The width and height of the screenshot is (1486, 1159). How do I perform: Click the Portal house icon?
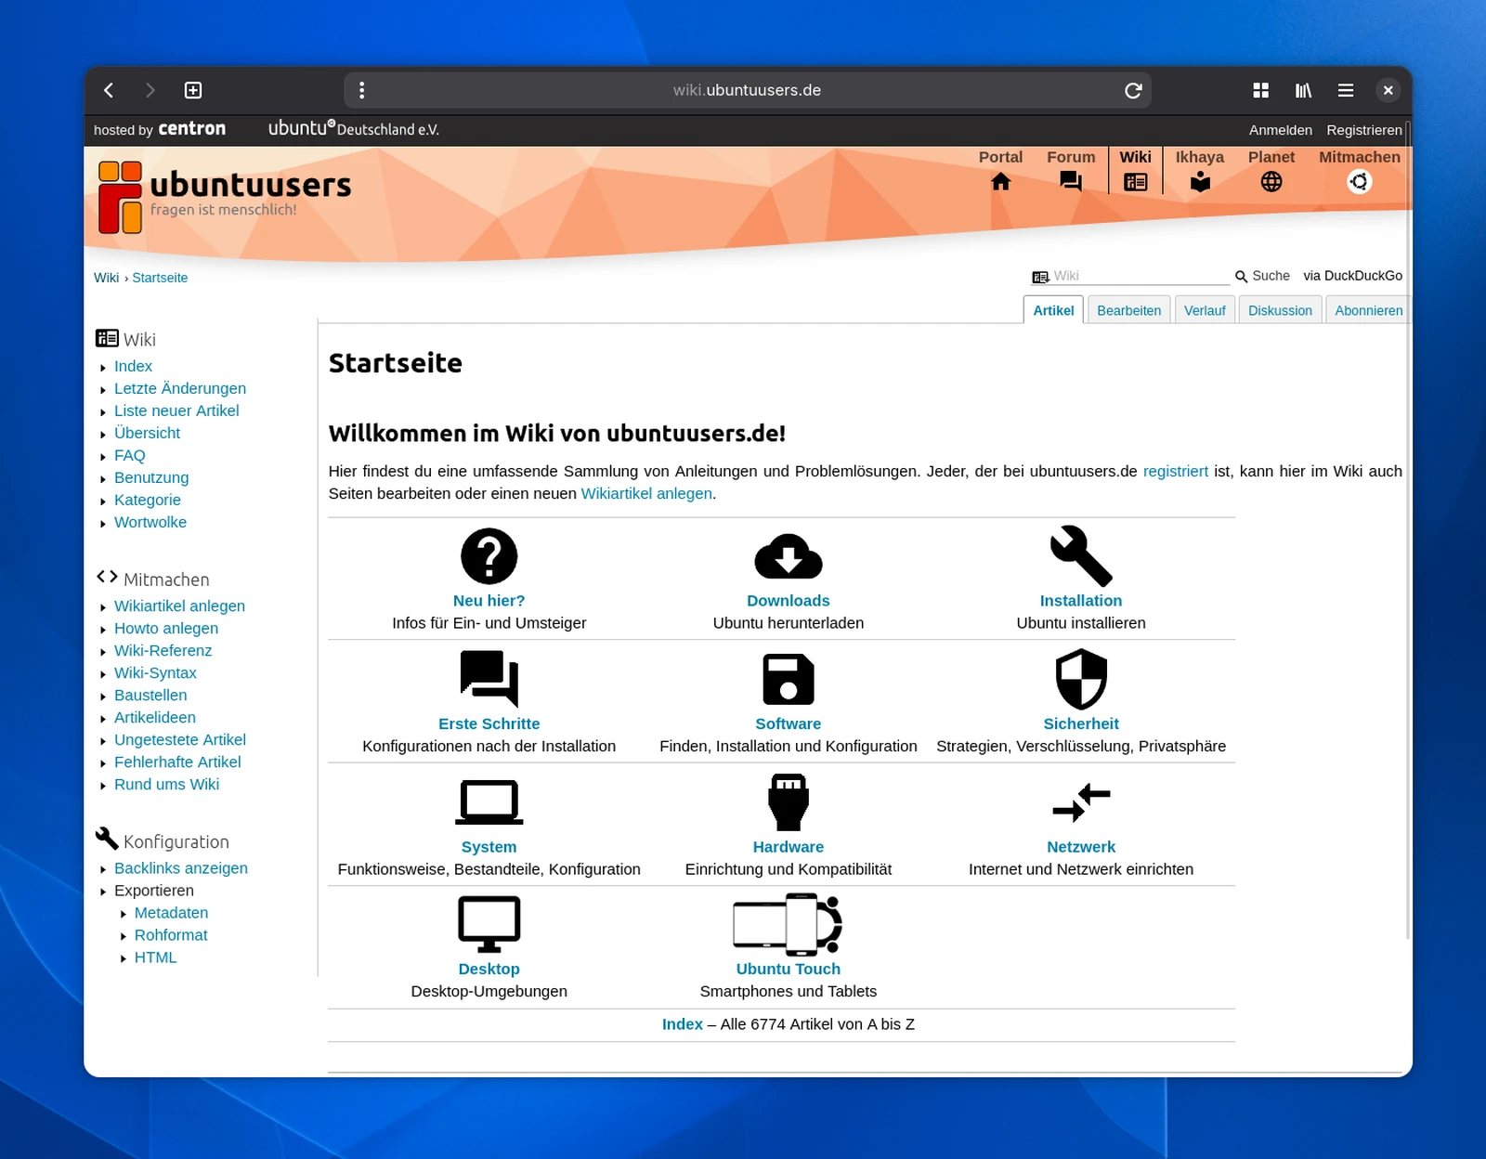pyautogui.click(x=1000, y=182)
